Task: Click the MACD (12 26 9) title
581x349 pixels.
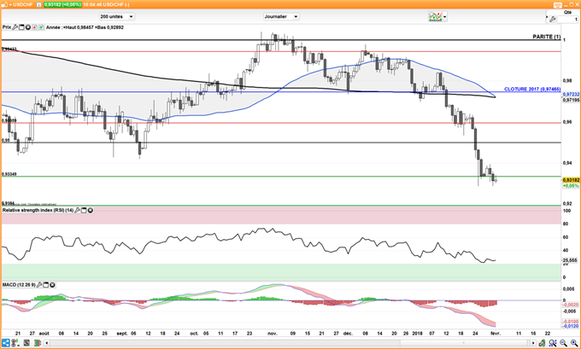Action: [x=19, y=285]
